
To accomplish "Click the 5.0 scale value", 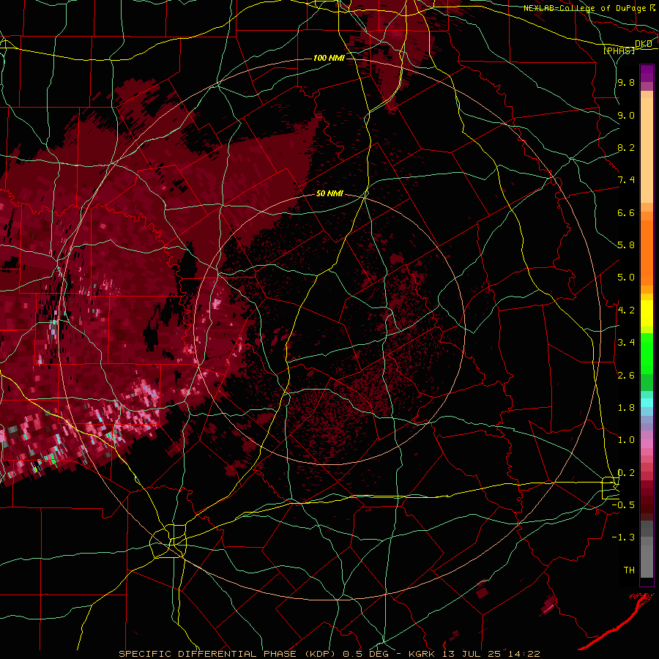I will coord(626,278).
